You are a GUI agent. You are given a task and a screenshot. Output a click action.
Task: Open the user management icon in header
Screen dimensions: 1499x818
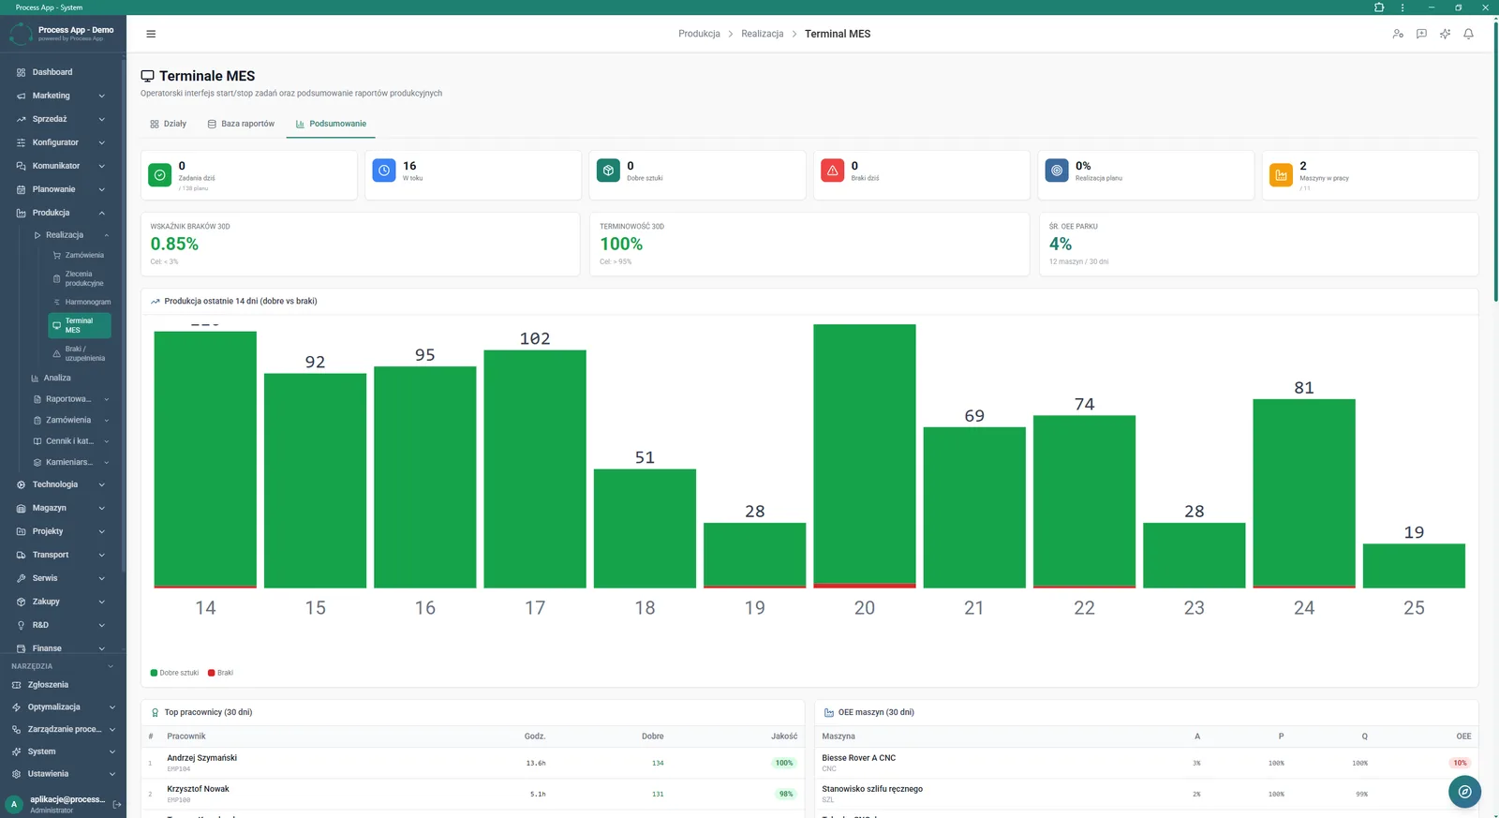point(1398,34)
